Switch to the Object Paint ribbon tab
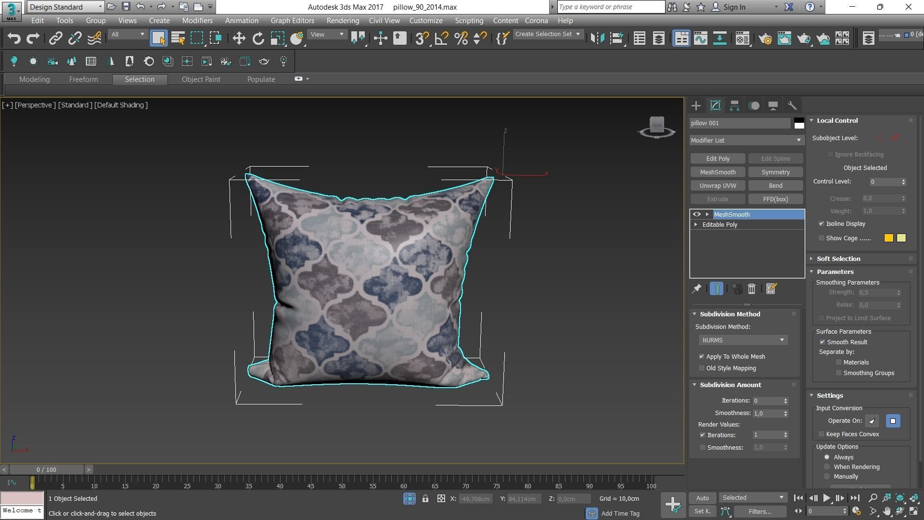The height and width of the screenshot is (520, 924). [201, 79]
